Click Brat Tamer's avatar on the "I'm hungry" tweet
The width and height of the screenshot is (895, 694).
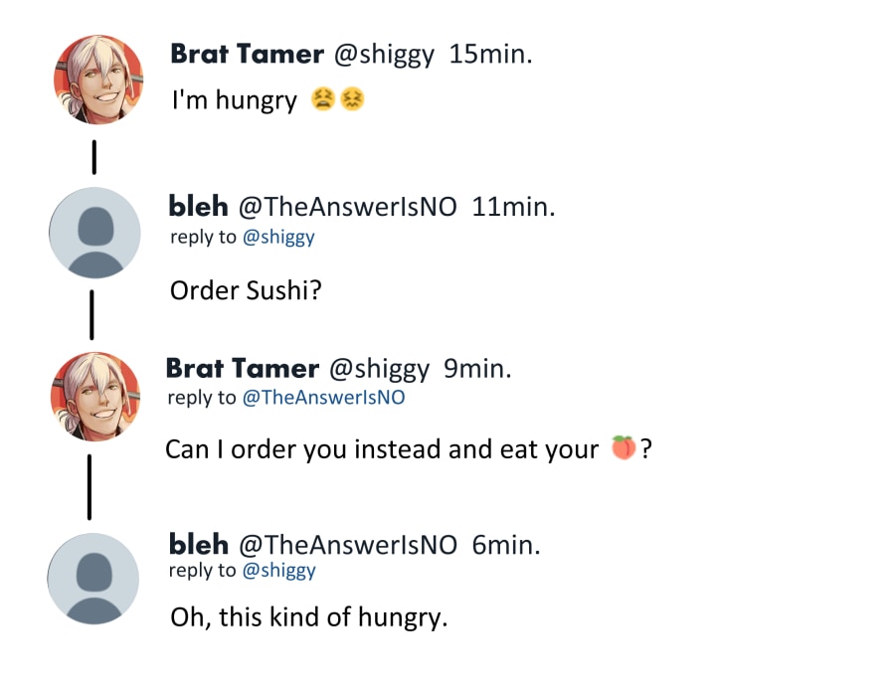coord(97,80)
